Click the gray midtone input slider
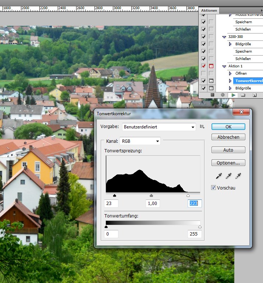 click(x=151, y=195)
